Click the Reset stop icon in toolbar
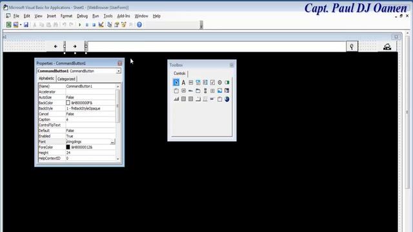Viewport: 413px width, 232px height. pyautogui.click(x=94, y=24)
